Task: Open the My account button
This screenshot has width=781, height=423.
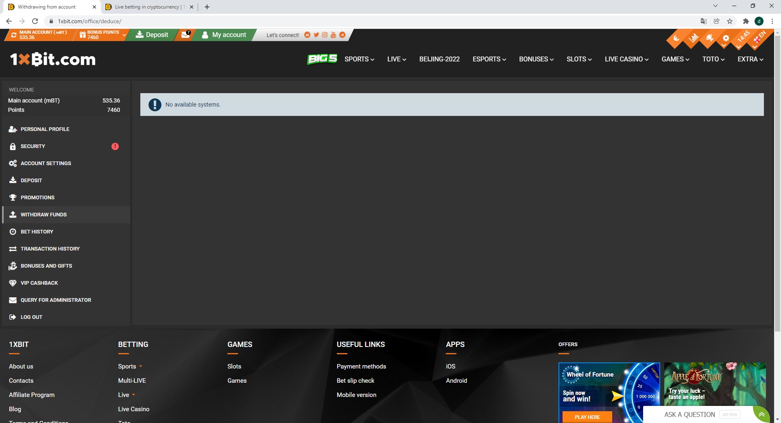Action: (224, 35)
